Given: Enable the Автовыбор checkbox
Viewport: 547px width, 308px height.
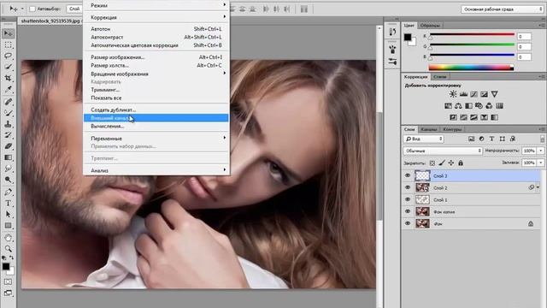Looking at the screenshot, I should [x=32, y=9].
